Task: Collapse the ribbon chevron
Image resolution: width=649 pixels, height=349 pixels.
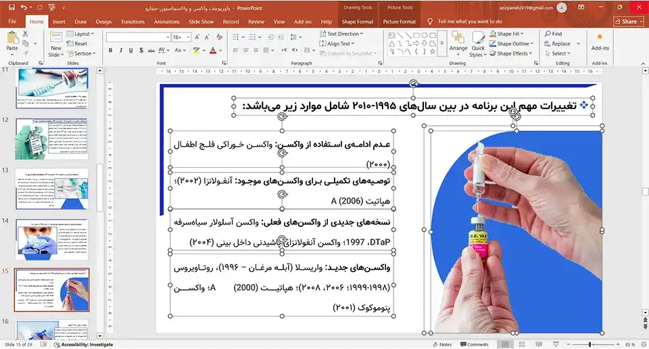Action: [643, 64]
